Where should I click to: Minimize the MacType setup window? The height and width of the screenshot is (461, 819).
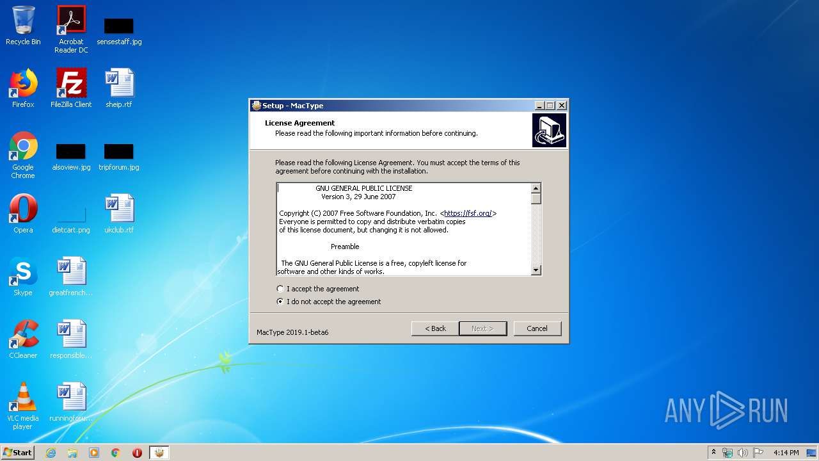539,106
